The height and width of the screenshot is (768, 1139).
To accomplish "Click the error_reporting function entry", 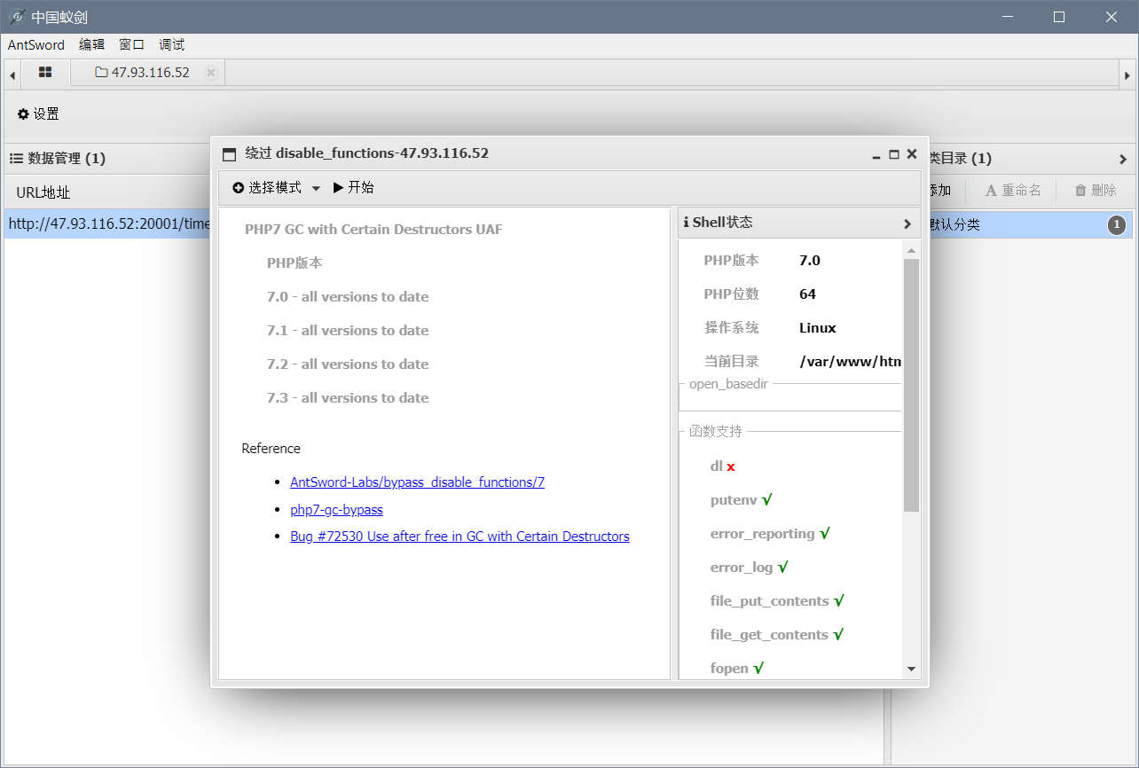I will (770, 534).
